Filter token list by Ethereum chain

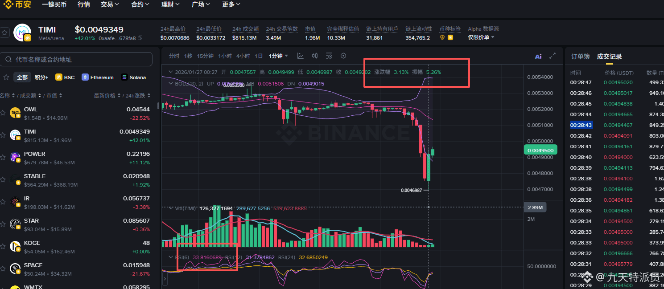[98, 77]
